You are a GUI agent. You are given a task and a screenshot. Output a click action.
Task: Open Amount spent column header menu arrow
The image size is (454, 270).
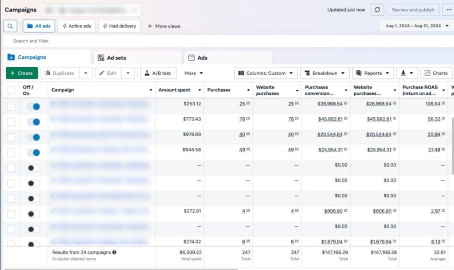(200, 90)
